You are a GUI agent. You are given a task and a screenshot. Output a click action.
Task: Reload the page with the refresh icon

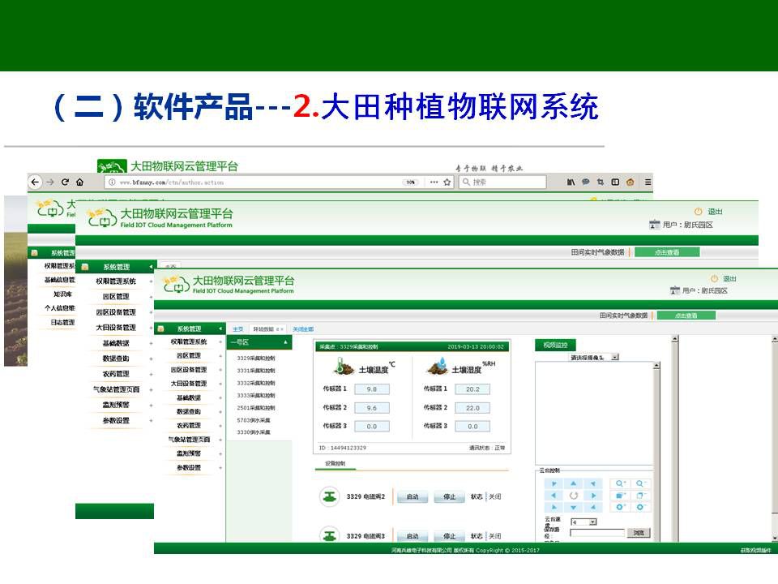(x=65, y=182)
